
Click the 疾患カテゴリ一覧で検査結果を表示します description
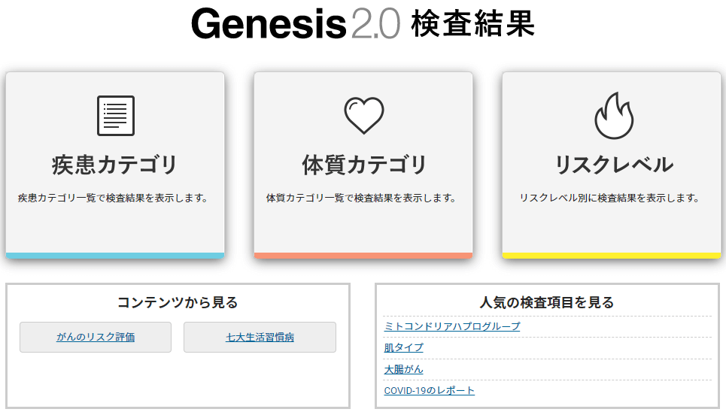click(x=113, y=198)
